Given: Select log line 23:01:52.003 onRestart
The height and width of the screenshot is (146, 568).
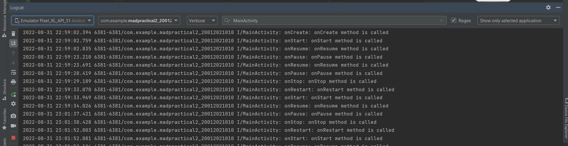Looking at the screenshot, I should [209, 130].
